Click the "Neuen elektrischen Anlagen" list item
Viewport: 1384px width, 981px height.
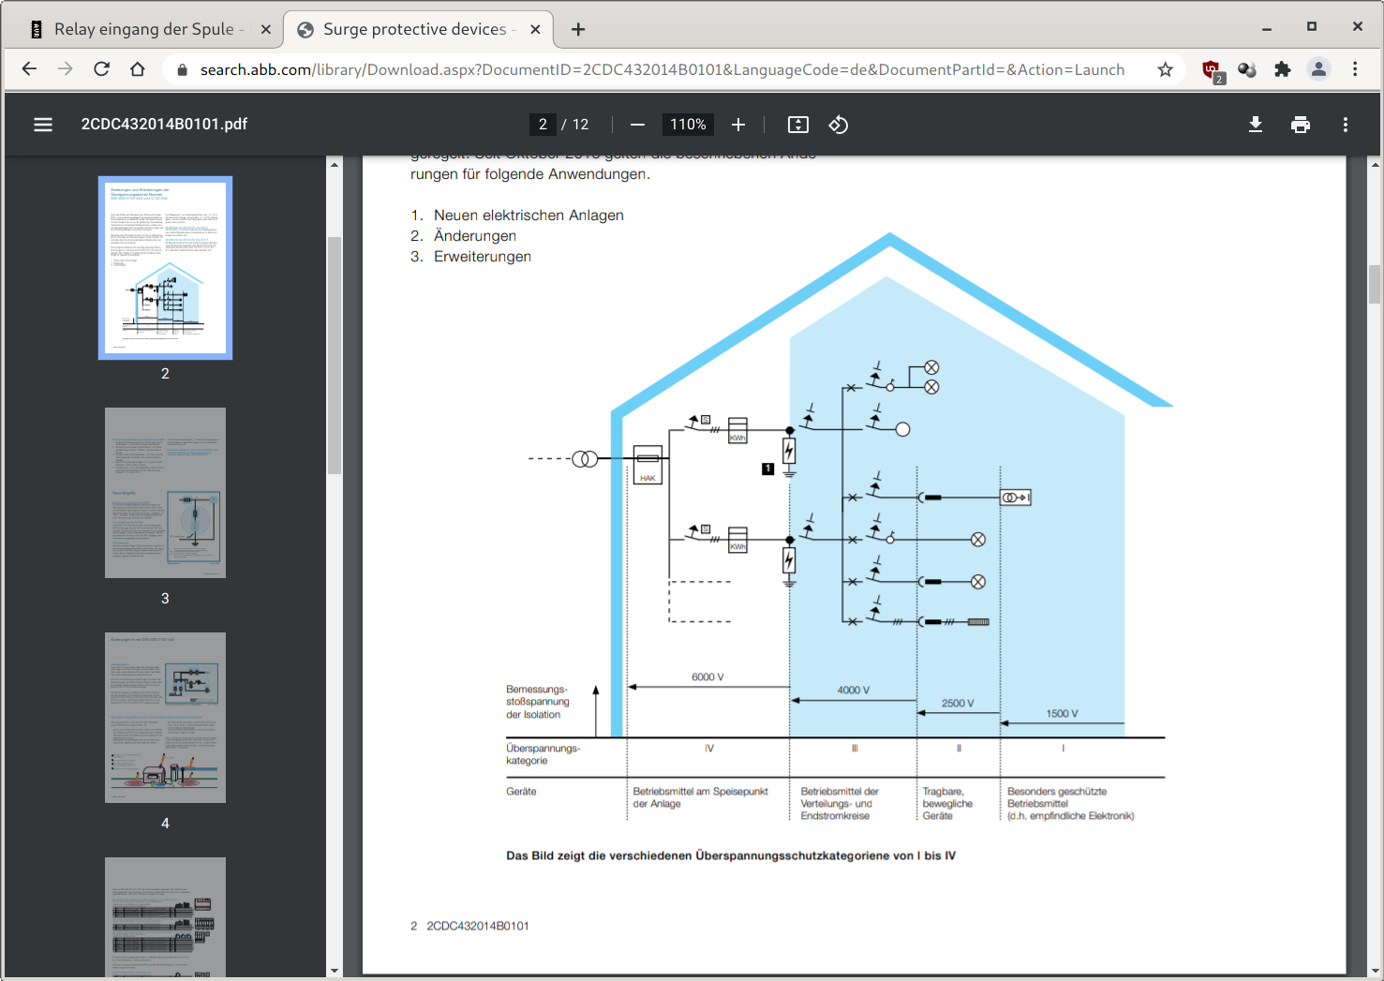click(528, 216)
